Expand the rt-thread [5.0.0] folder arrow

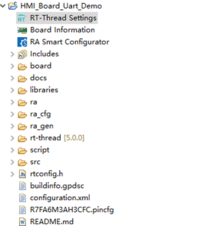13,138
